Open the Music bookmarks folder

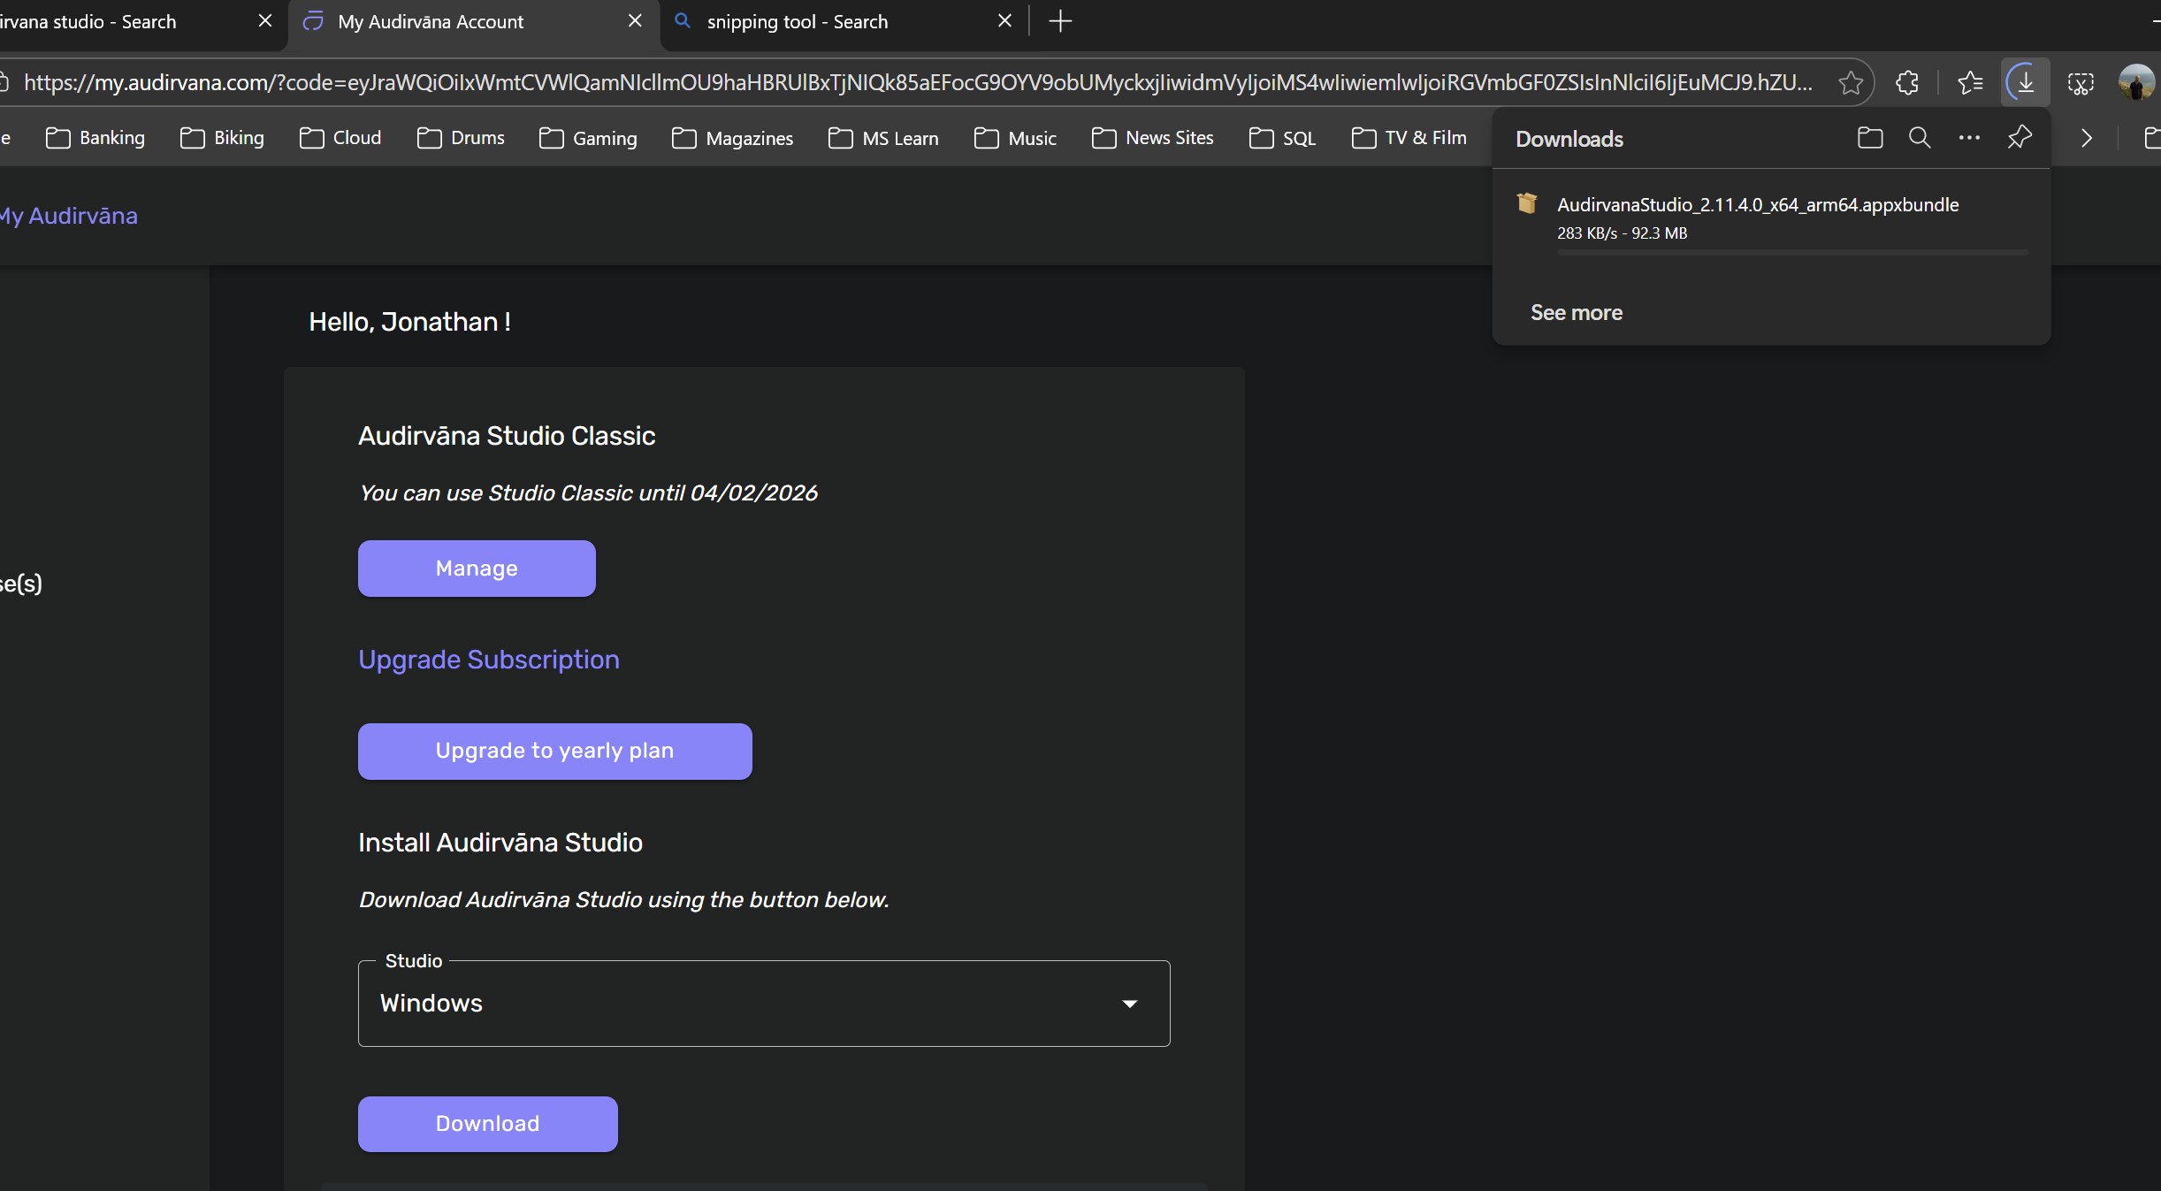click(x=1015, y=138)
